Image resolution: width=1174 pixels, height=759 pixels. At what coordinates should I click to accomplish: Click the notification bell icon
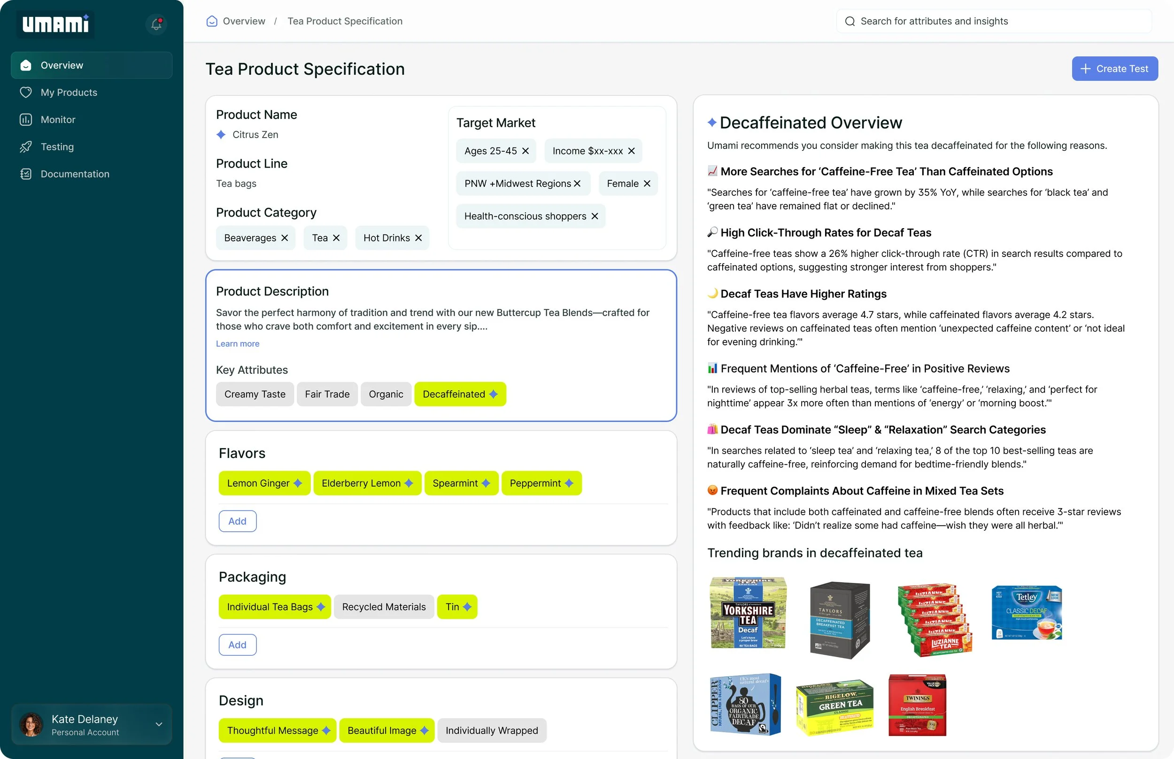(156, 23)
